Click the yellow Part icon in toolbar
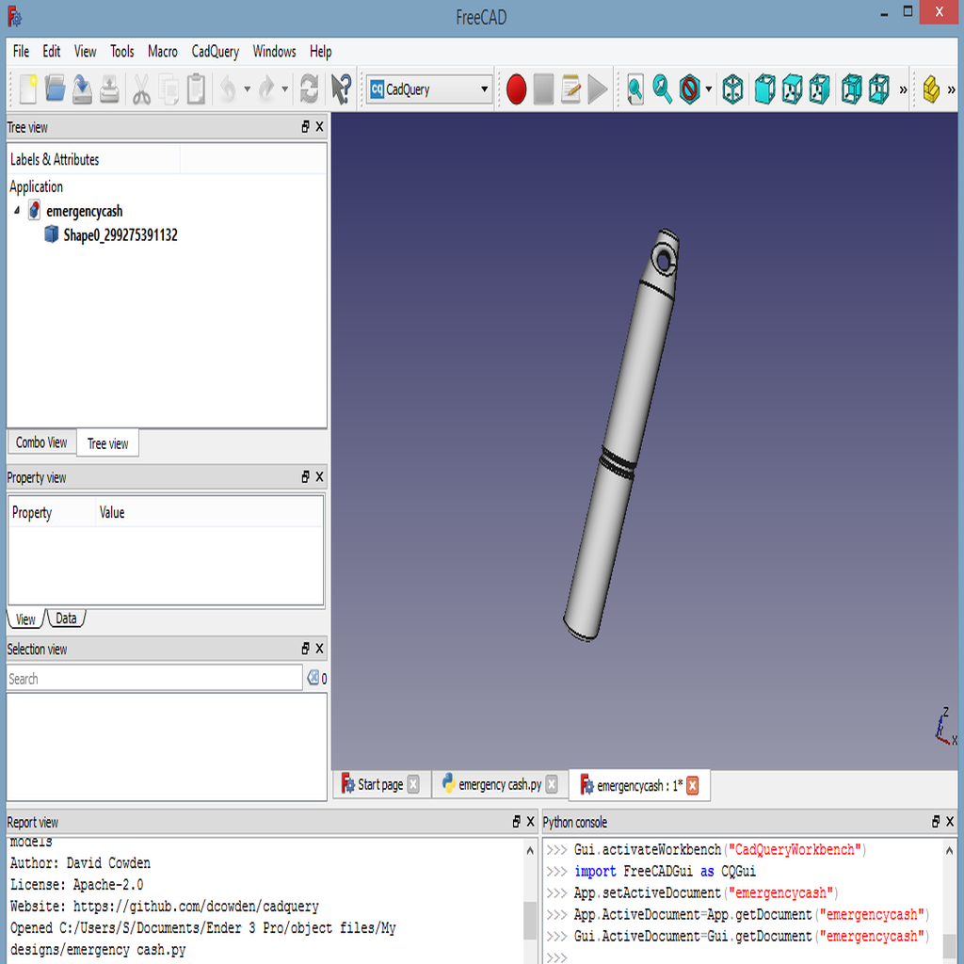964x964 pixels. click(x=931, y=89)
